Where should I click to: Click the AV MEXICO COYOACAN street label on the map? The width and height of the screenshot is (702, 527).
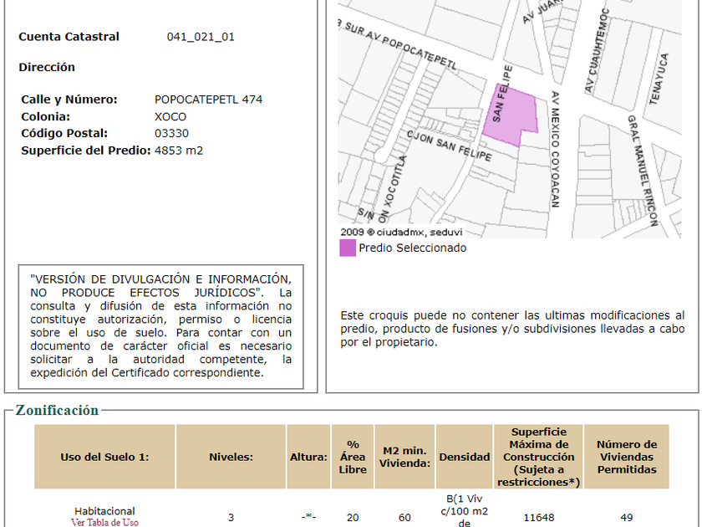(x=553, y=149)
